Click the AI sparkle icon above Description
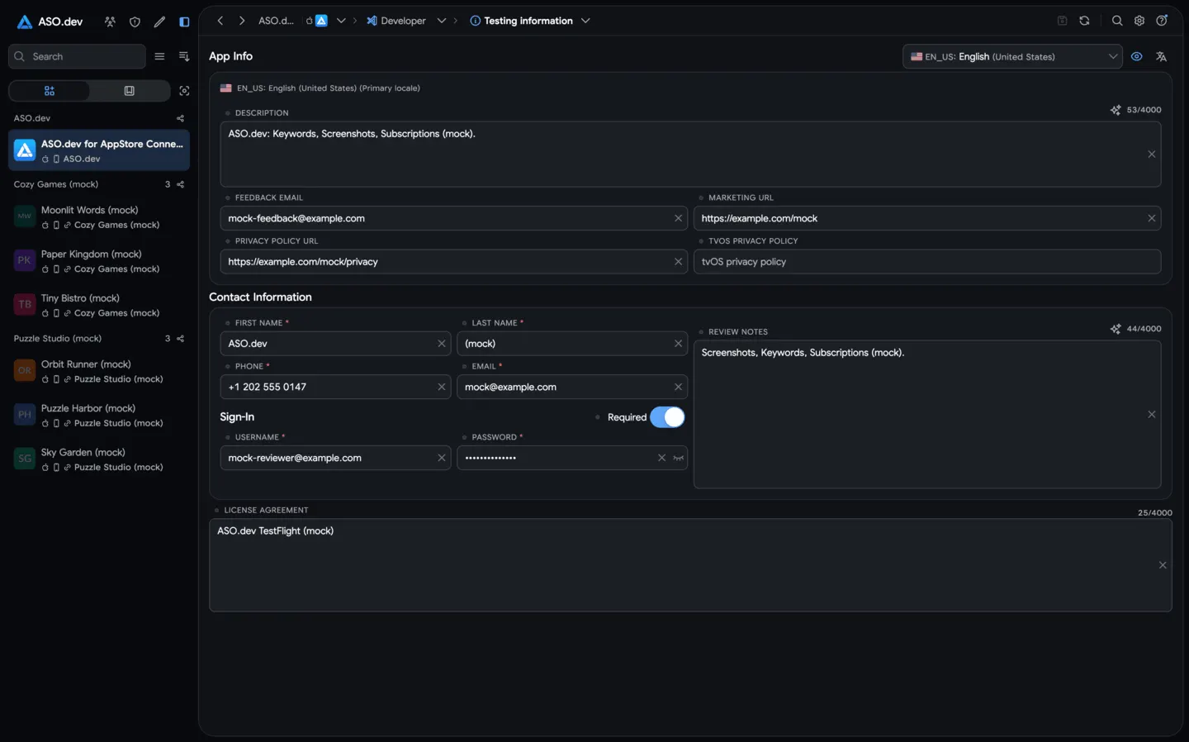Screen dimensions: 1189x742 click(x=1116, y=110)
